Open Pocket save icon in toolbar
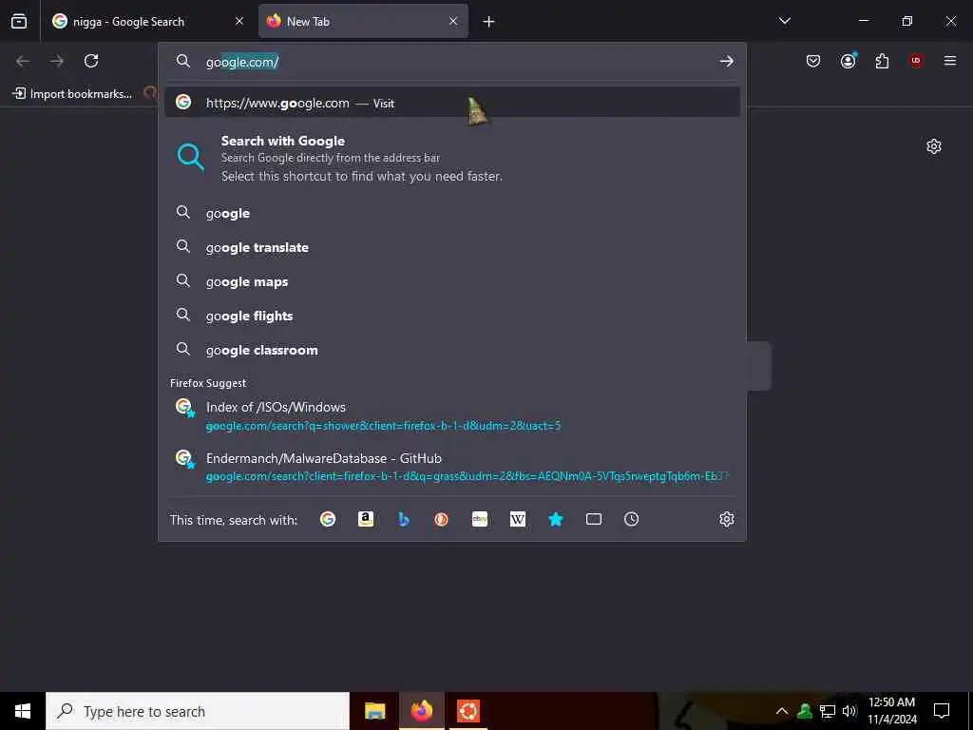Screen dimensions: 973x730 point(813,61)
